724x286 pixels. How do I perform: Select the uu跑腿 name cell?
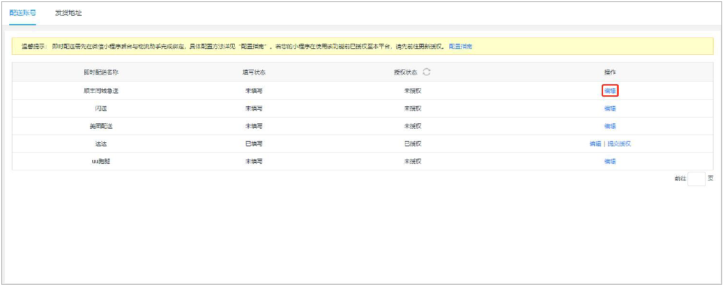[97, 161]
